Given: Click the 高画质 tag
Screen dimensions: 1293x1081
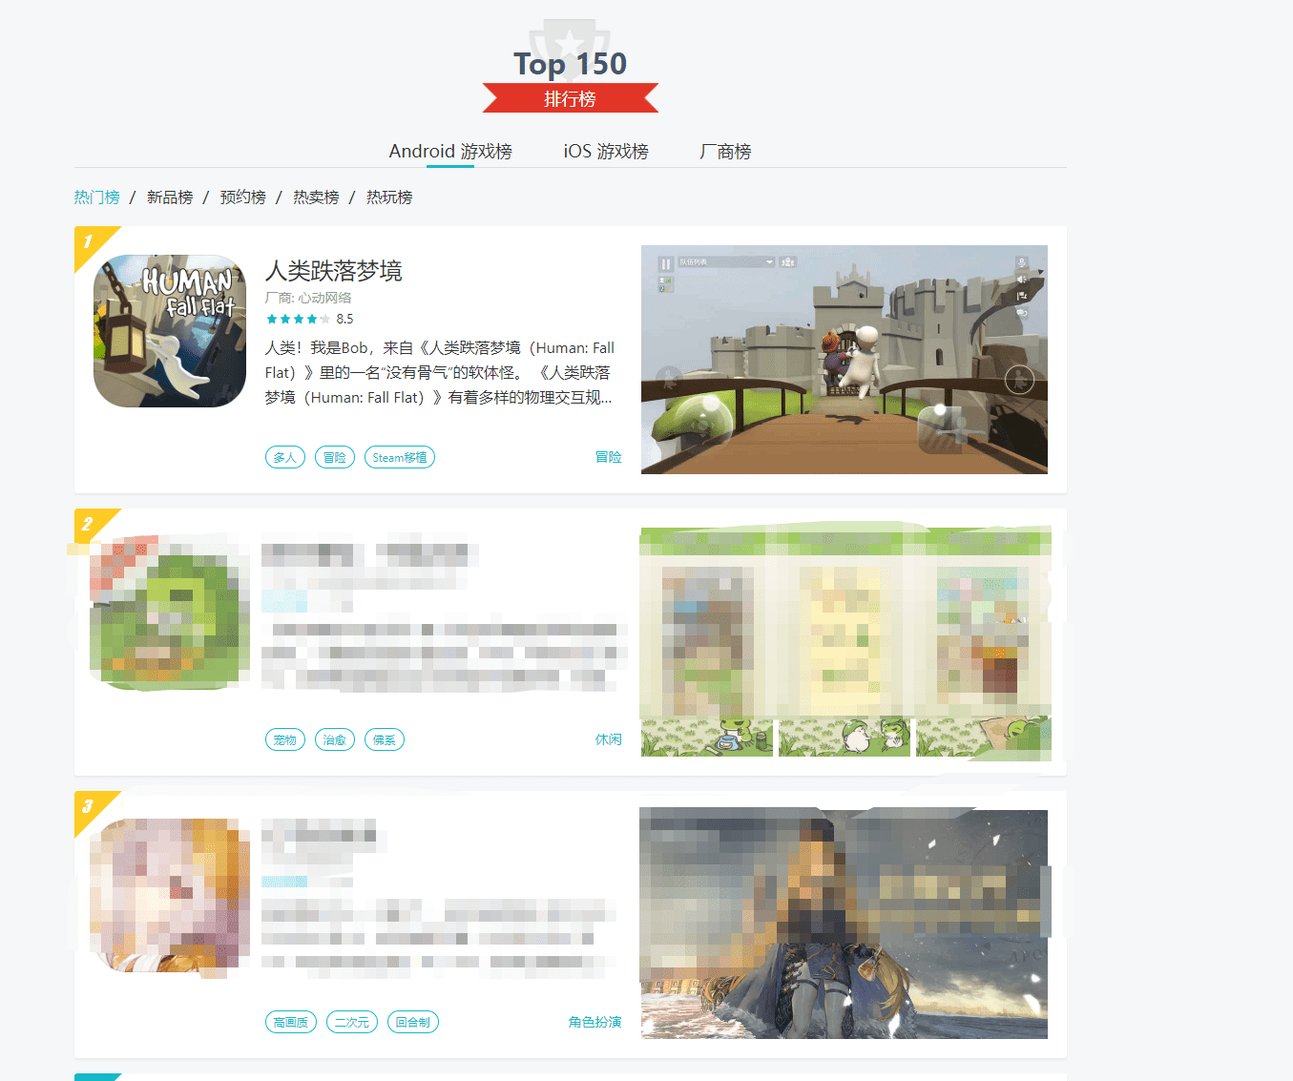Looking at the screenshot, I should (291, 1022).
